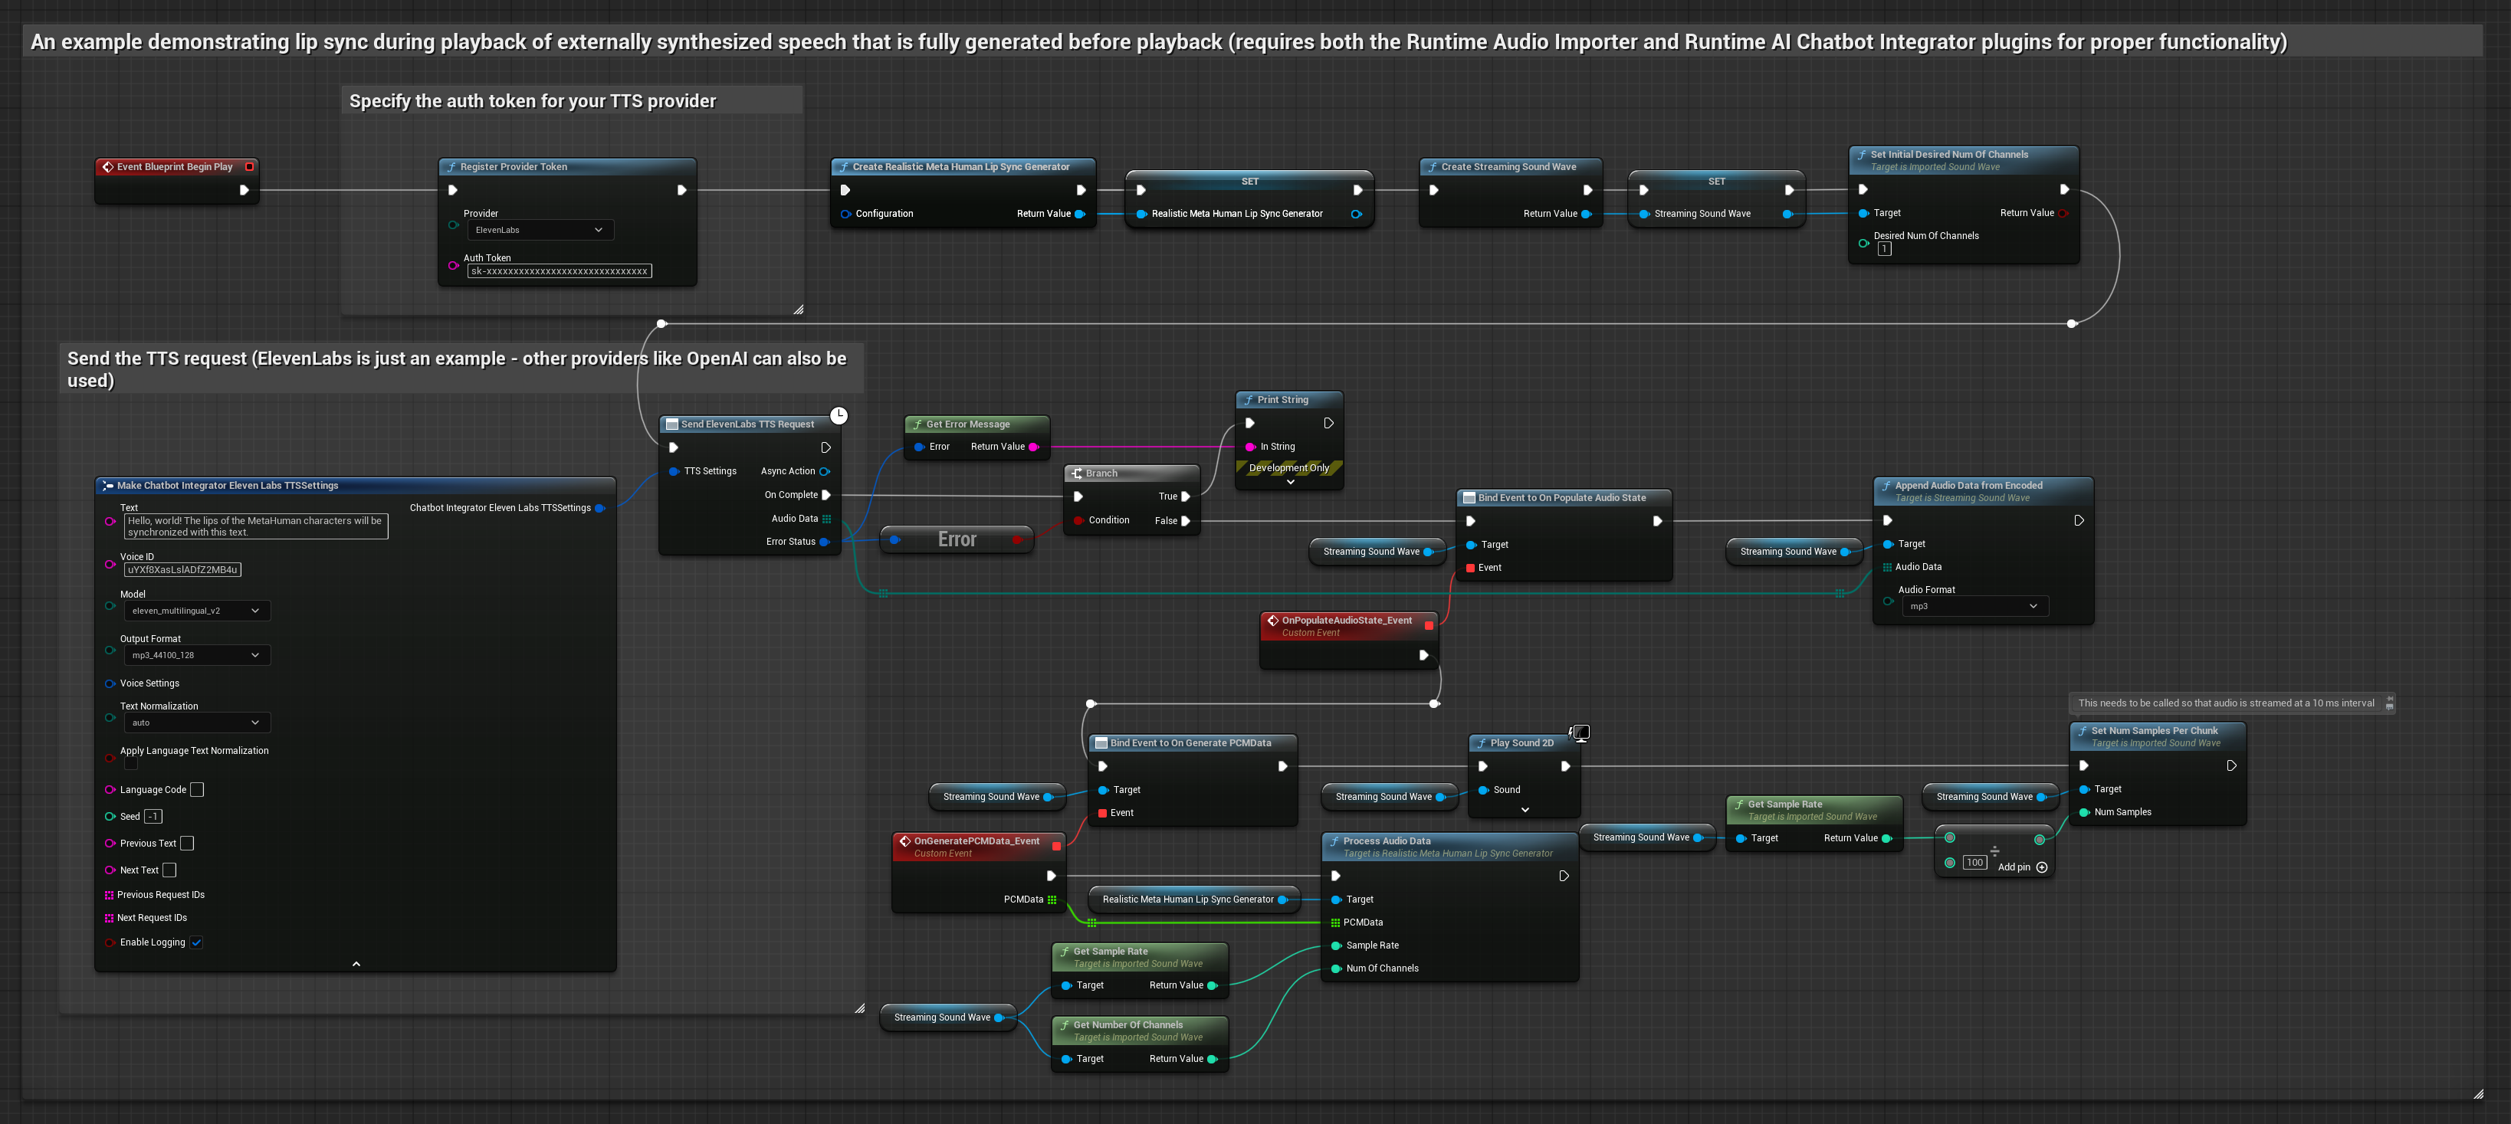Toggle Print String Development Only expander
The width and height of the screenshot is (2511, 1124).
pyautogui.click(x=1290, y=482)
